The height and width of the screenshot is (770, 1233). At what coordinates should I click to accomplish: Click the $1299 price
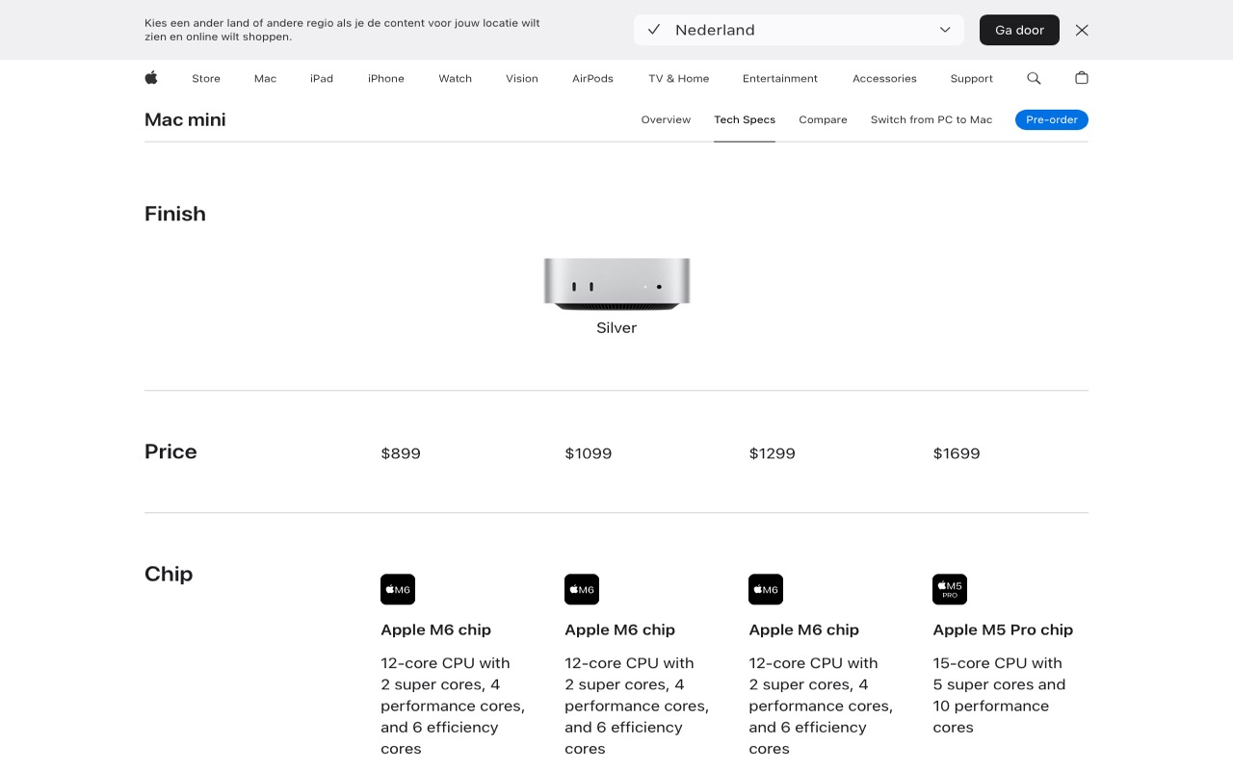click(x=773, y=453)
